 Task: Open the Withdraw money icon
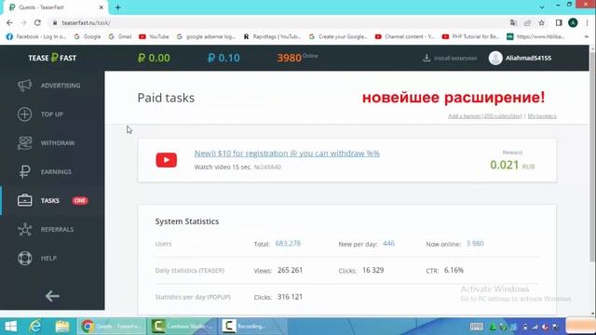(x=25, y=143)
